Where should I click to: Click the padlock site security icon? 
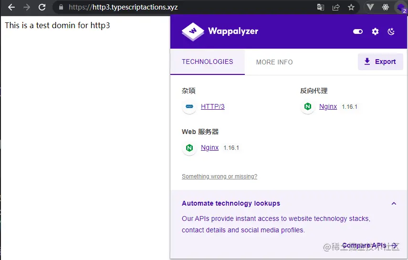click(x=61, y=7)
